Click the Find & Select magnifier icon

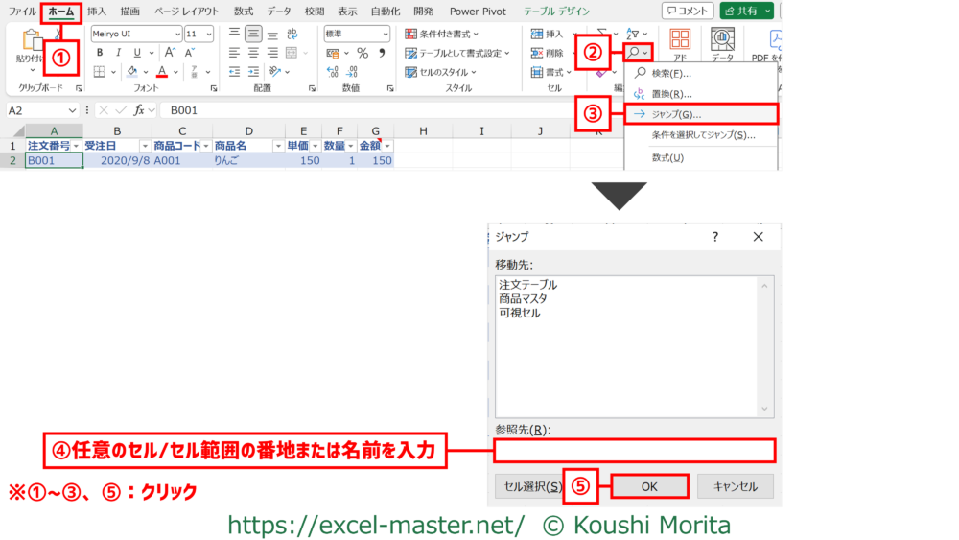click(x=635, y=52)
